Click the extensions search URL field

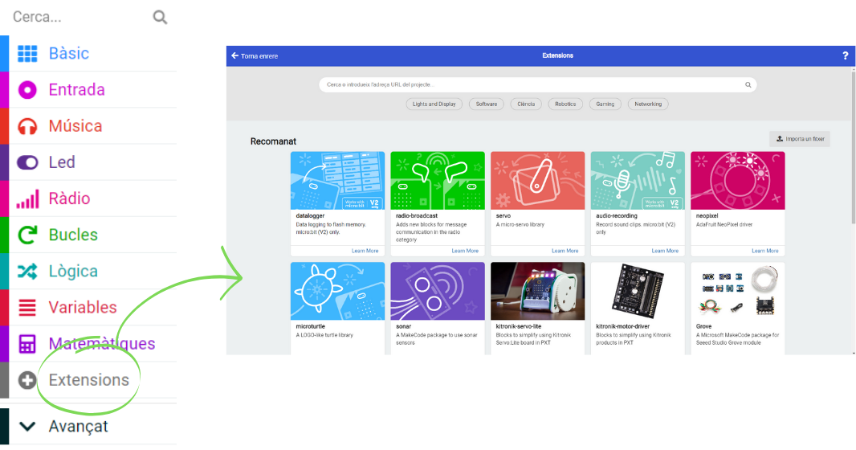click(530, 84)
